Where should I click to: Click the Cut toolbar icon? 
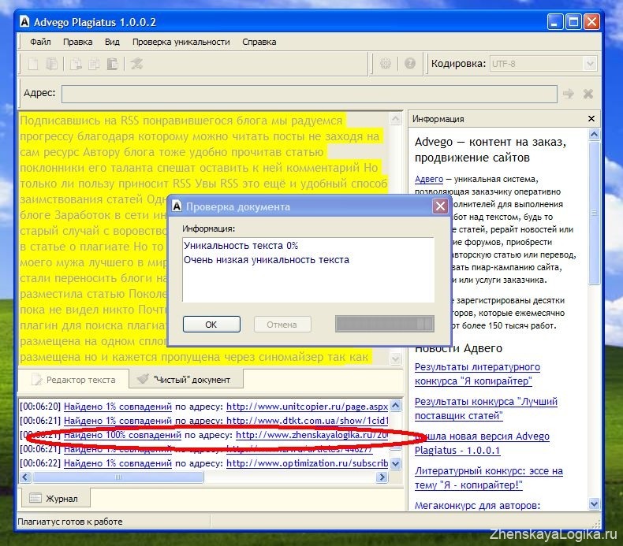tap(76, 64)
